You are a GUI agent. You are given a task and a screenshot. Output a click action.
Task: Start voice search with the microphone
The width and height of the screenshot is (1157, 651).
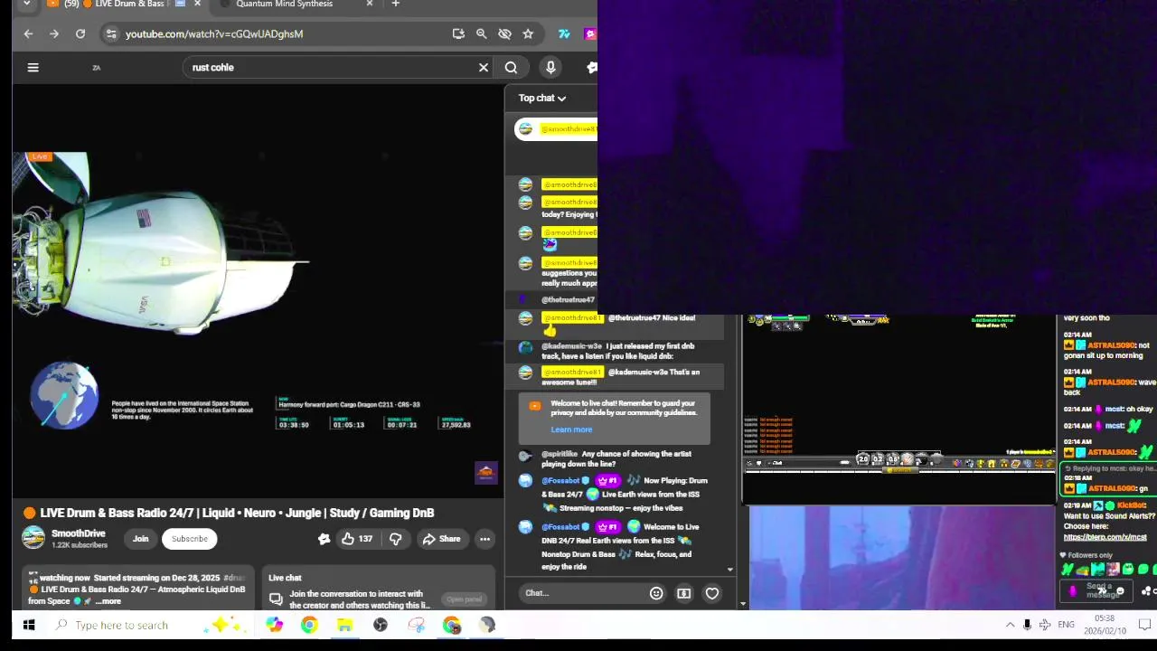click(x=550, y=67)
